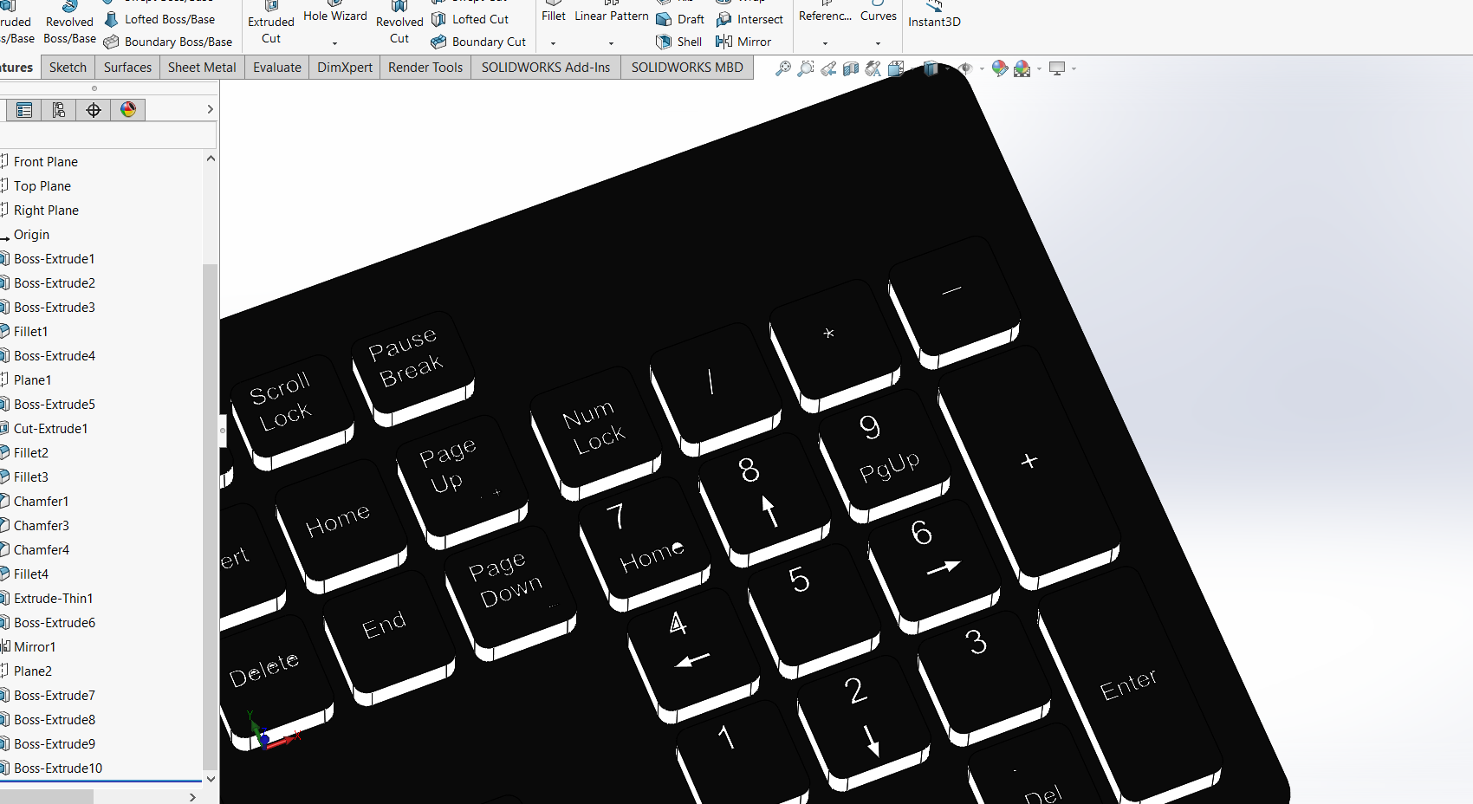Expand the Linear Pattern dropdown arrow
Viewport: 1473px width, 804px height.
tap(611, 43)
